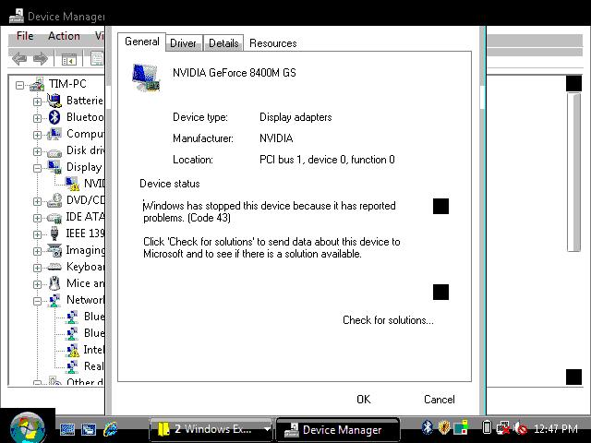Expand the Keyboards node

pyautogui.click(x=37, y=268)
